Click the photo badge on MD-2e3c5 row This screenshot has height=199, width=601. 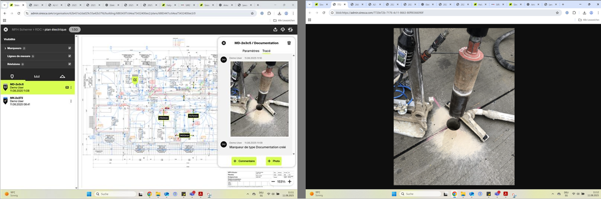coord(67,87)
